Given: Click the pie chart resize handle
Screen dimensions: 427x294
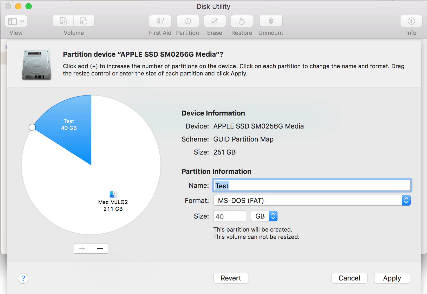Looking at the screenshot, I should point(32,127).
